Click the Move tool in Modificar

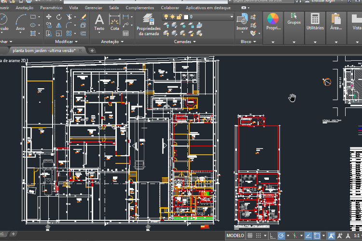click(49, 17)
